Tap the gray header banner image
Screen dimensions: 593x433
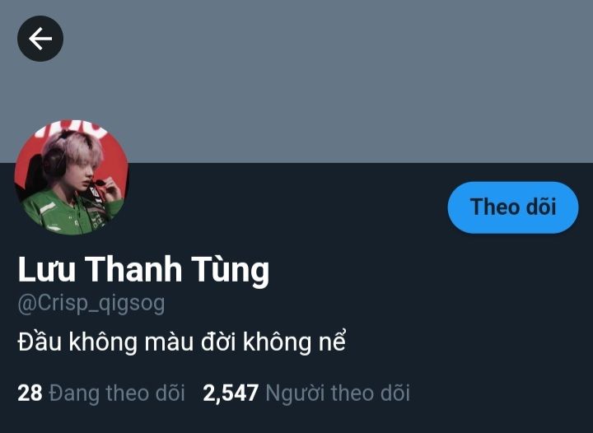click(296, 81)
